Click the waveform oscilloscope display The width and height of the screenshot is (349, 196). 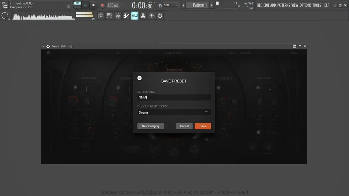43,16
